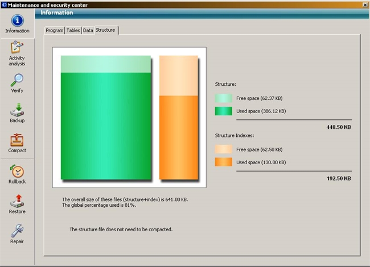Select the Verify magnifier icon

click(x=17, y=80)
